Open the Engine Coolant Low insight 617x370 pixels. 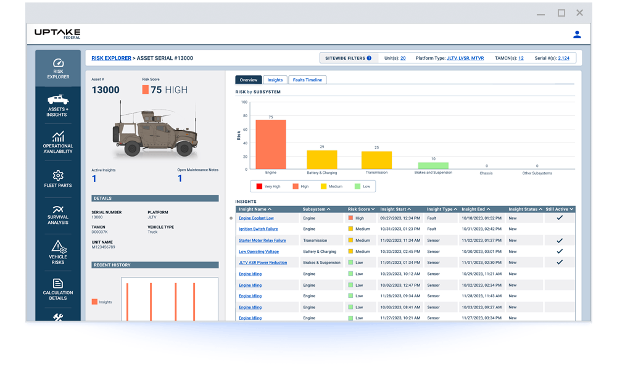[256, 218]
